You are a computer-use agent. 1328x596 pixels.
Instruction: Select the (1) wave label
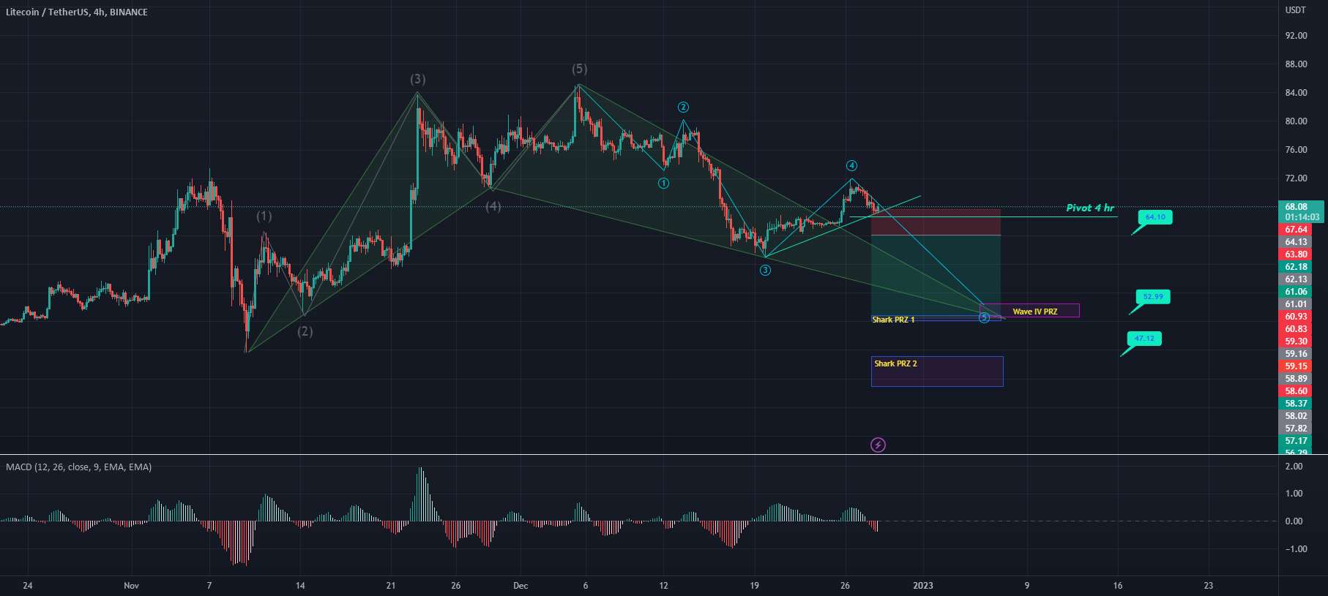pyautogui.click(x=264, y=216)
